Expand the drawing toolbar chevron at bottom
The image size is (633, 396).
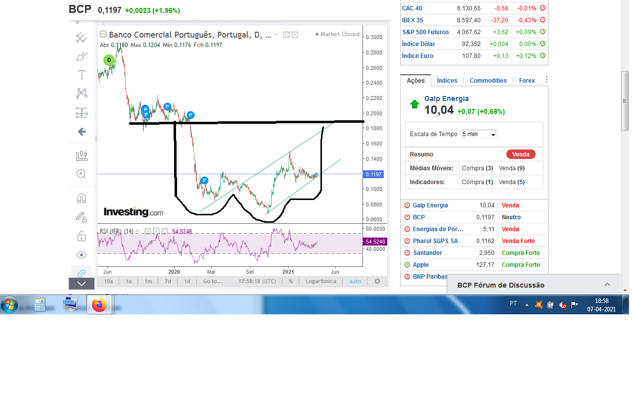click(x=82, y=284)
